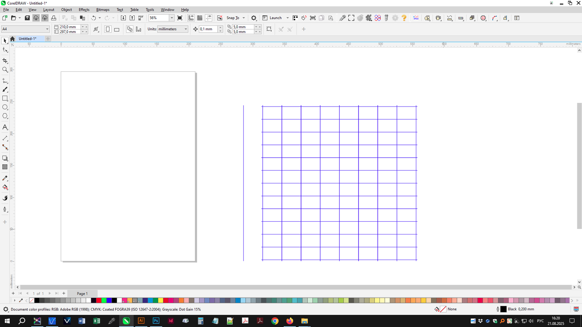Select the Parallel Dimension tool
Image resolution: width=582 pixels, height=327 pixels.
tap(5, 138)
